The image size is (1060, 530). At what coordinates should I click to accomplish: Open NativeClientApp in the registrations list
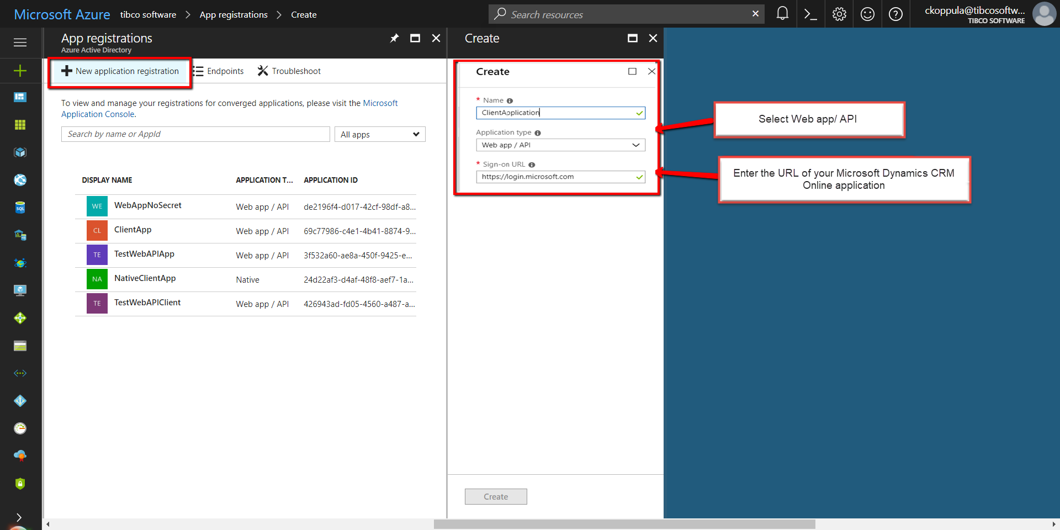pos(145,278)
